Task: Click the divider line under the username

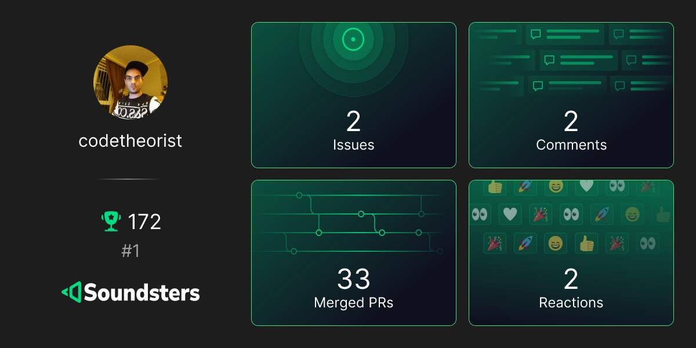Action: pos(129,179)
